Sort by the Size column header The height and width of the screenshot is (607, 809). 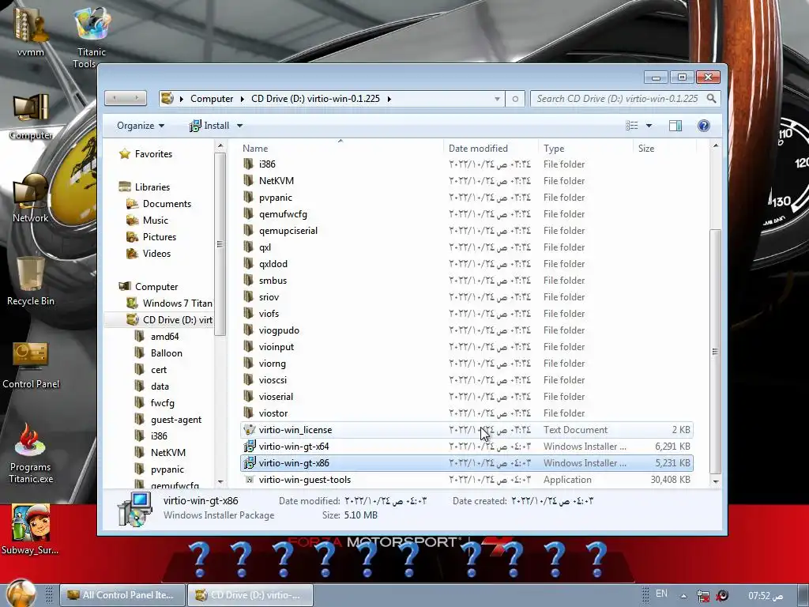(x=664, y=148)
